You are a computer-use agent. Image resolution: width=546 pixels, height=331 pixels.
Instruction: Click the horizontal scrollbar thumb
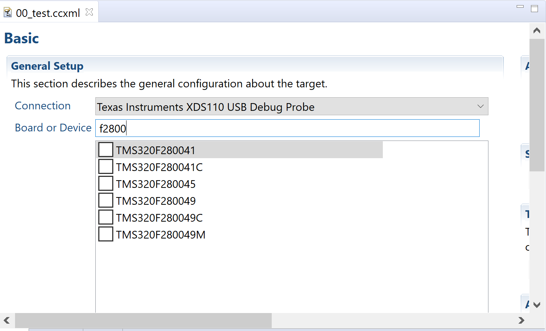(x=143, y=320)
